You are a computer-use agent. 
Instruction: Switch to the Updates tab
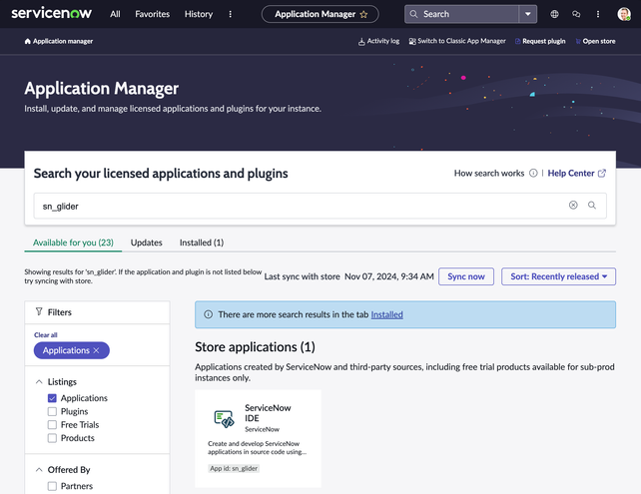(147, 243)
